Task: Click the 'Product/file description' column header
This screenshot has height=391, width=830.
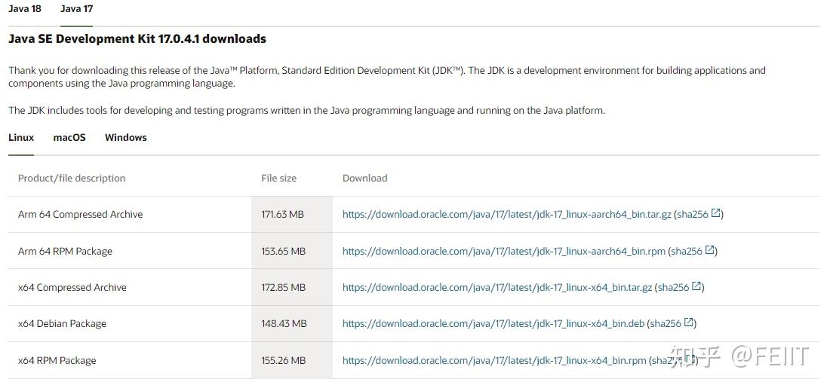Action: tap(72, 178)
